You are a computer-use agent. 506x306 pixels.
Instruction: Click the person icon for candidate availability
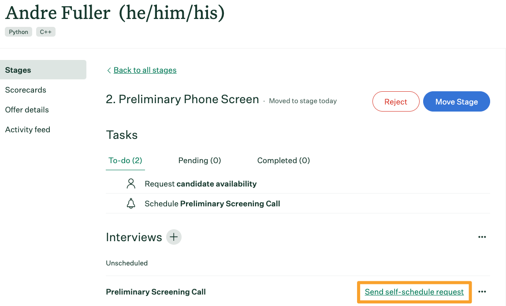131,184
